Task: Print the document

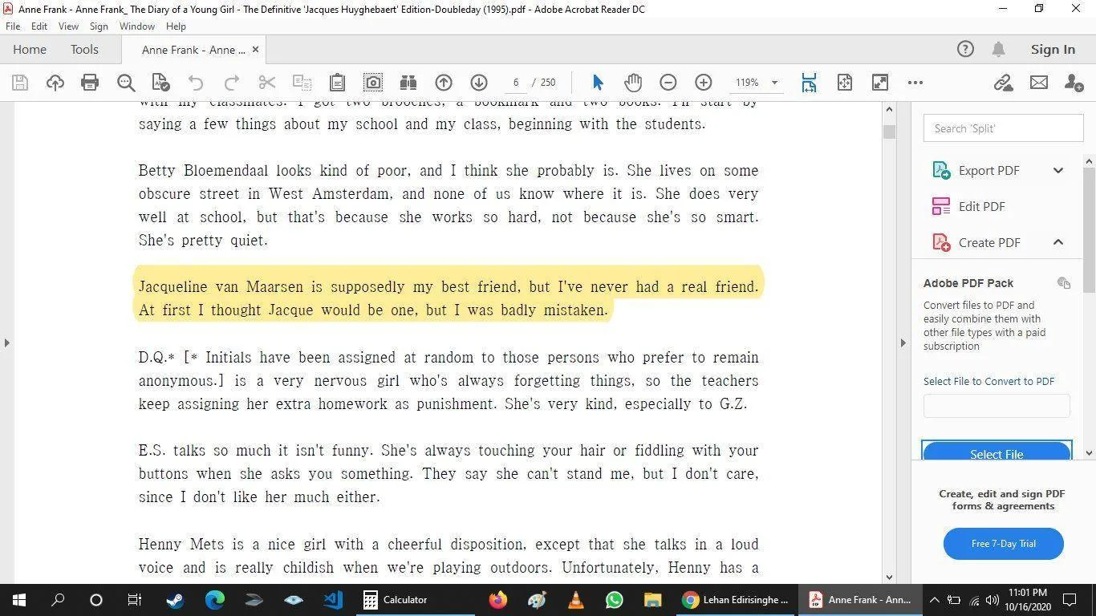Action: pos(90,82)
